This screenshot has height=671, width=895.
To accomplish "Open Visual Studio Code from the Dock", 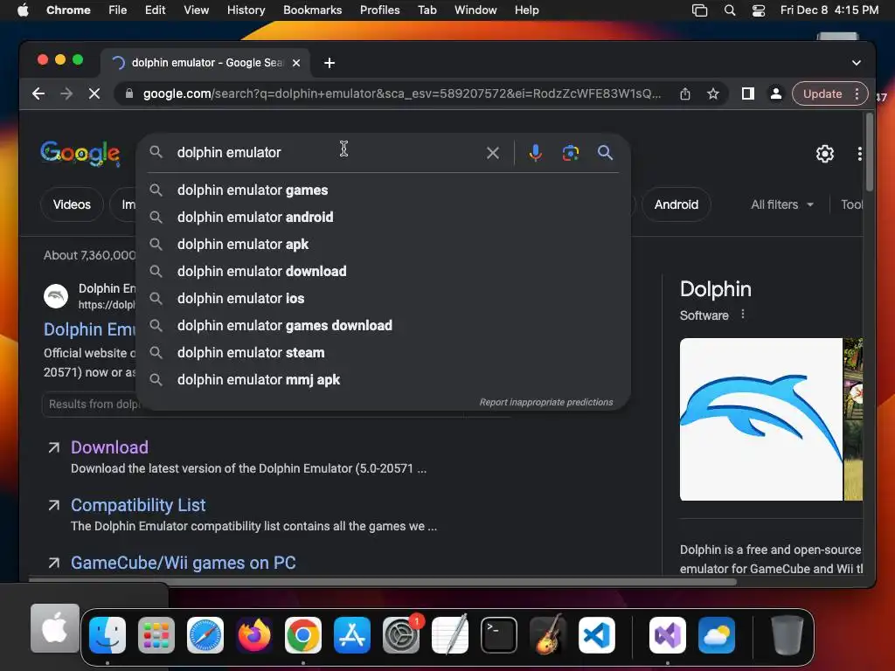I will click(x=597, y=635).
